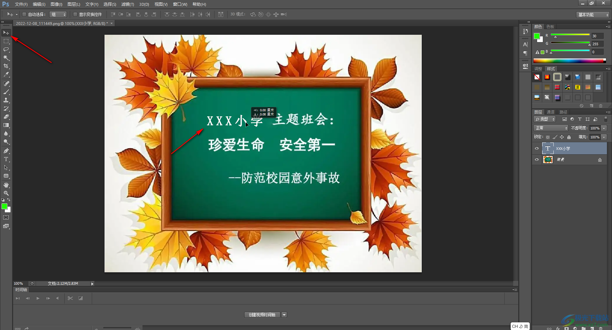
Task: Select the Horizontal Type tool
Action: (x=6, y=159)
